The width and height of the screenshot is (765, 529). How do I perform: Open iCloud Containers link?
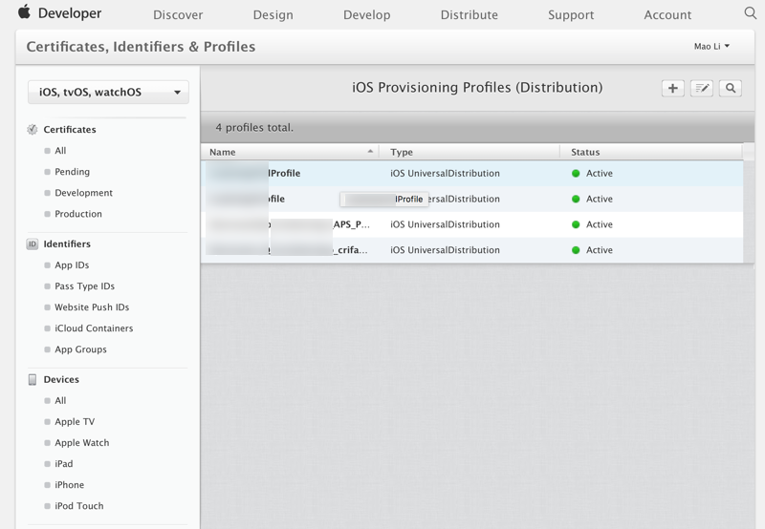coord(94,328)
